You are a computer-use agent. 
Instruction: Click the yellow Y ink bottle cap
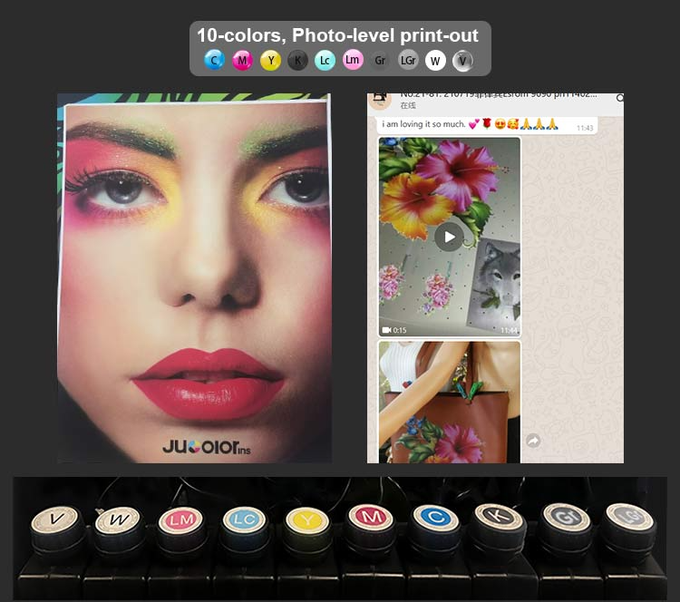[x=307, y=519]
